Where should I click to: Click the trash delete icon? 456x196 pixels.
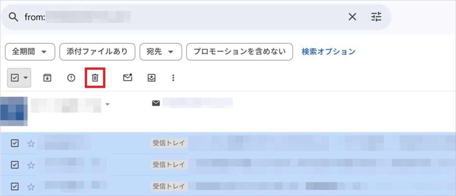click(x=95, y=78)
